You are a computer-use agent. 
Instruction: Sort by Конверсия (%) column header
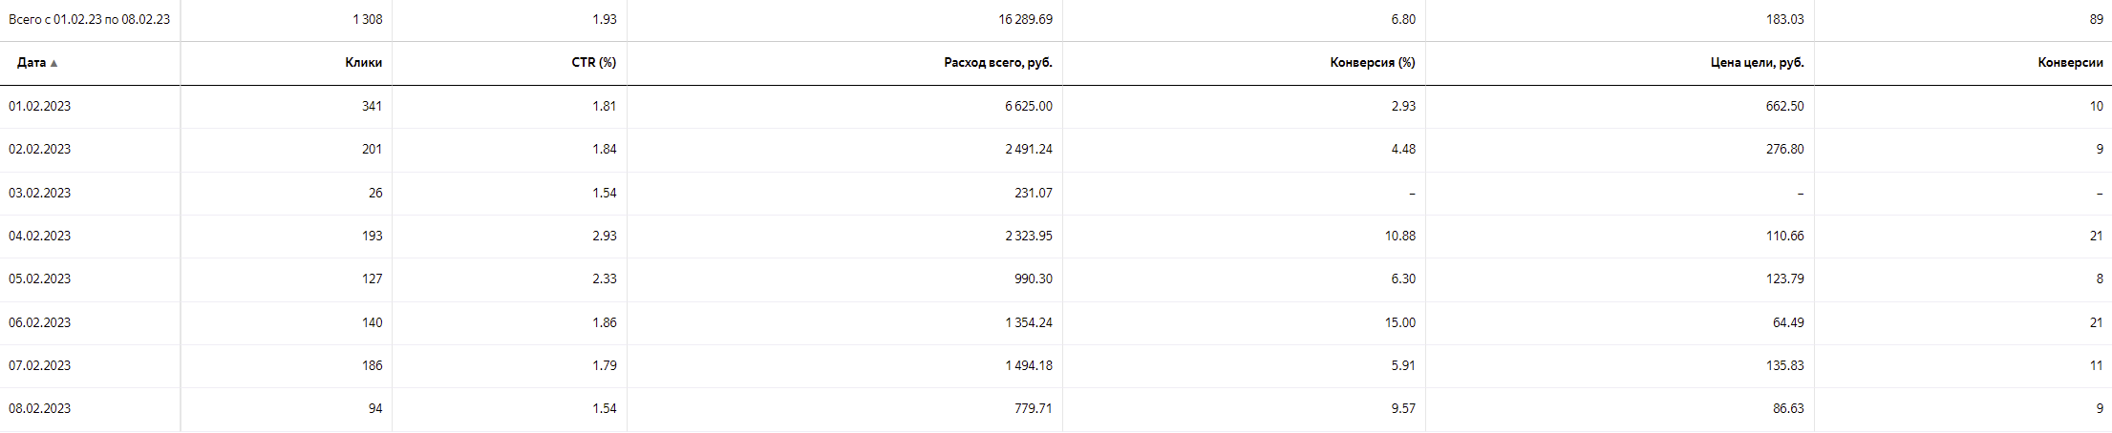pyautogui.click(x=1372, y=63)
